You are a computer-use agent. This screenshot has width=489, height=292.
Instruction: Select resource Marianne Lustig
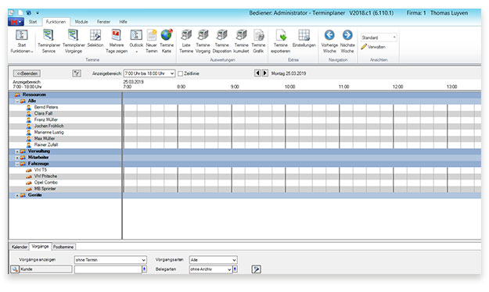click(49, 132)
